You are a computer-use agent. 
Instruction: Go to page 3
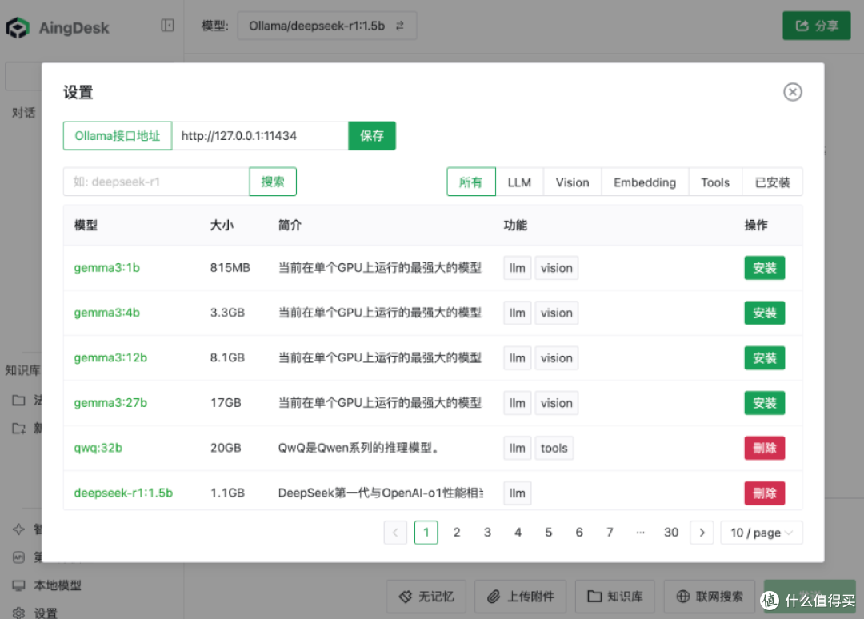tap(488, 533)
